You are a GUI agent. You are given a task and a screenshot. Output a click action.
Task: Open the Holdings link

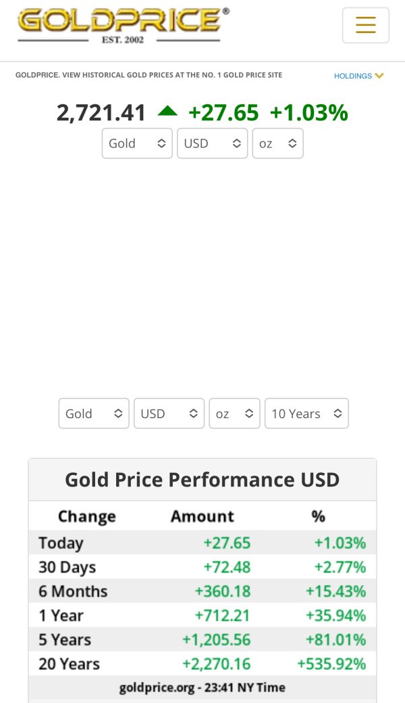coord(352,76)
